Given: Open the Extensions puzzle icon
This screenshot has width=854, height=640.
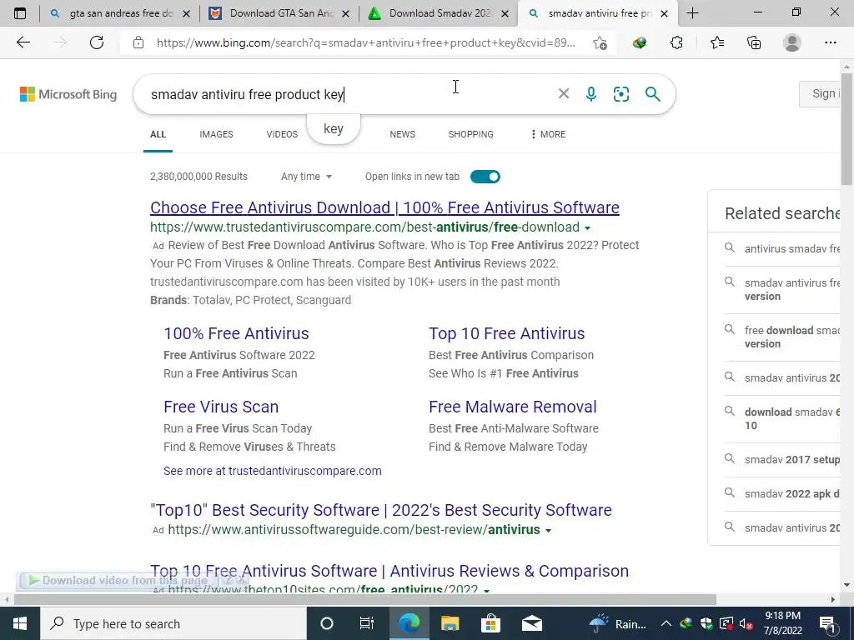Looking at the screenshot, I should [676, 42].
